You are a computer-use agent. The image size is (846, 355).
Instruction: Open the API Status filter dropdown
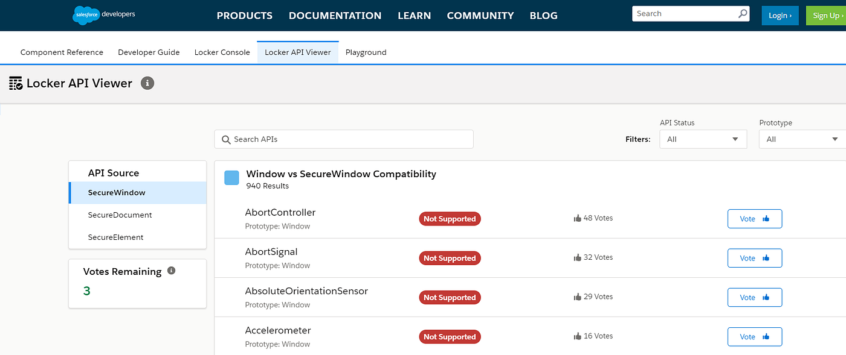click(703, 139)
